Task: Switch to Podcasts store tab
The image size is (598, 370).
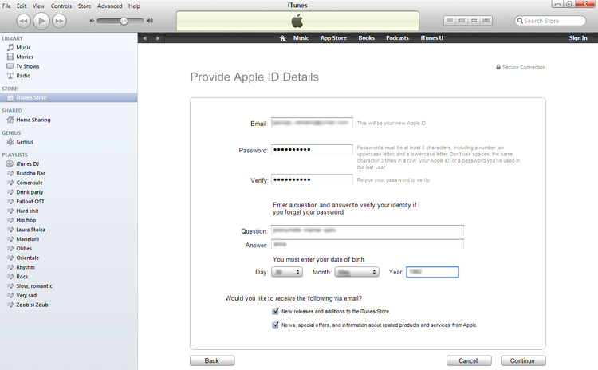Action: click(x=397, y=38)
